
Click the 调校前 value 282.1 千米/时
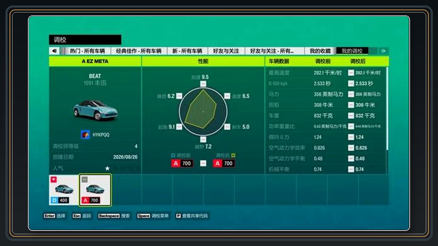tap(328, 73)
